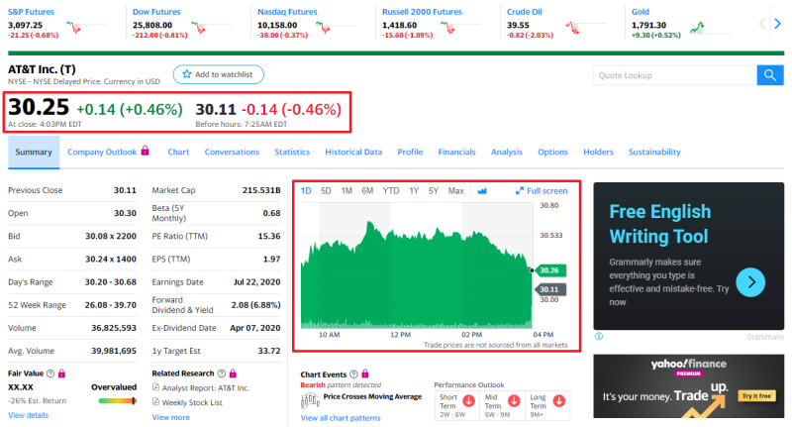Click the lock icon beside Chart Events

(x=364, y=374)
